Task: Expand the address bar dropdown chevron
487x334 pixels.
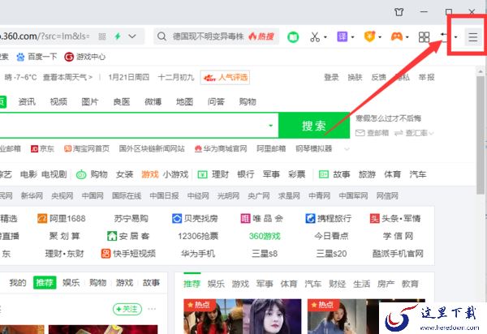Action: coord(132,36)
